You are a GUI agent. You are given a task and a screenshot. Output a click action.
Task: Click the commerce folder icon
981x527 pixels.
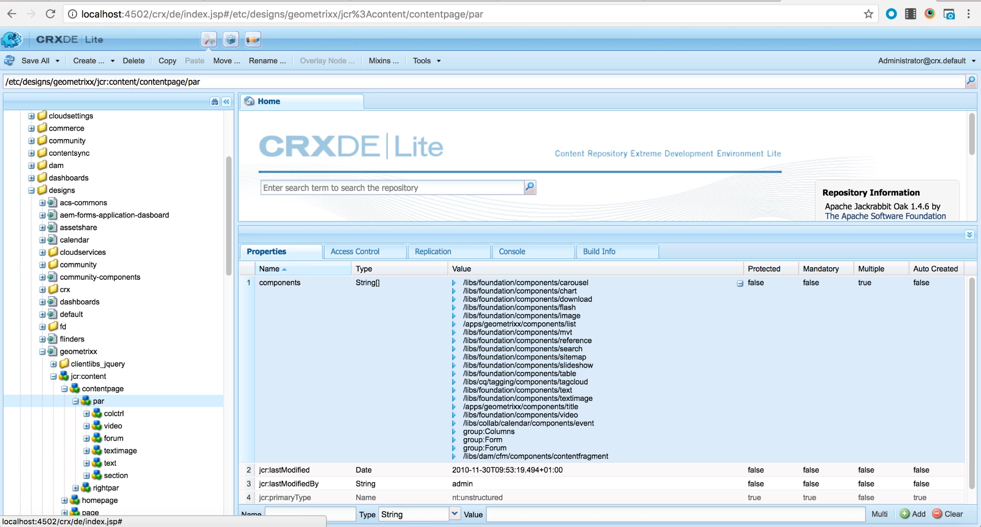click(42, 128)
